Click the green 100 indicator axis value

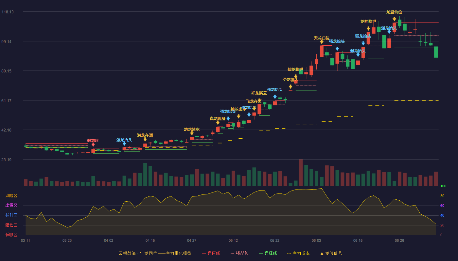click(x=443, y=186)
